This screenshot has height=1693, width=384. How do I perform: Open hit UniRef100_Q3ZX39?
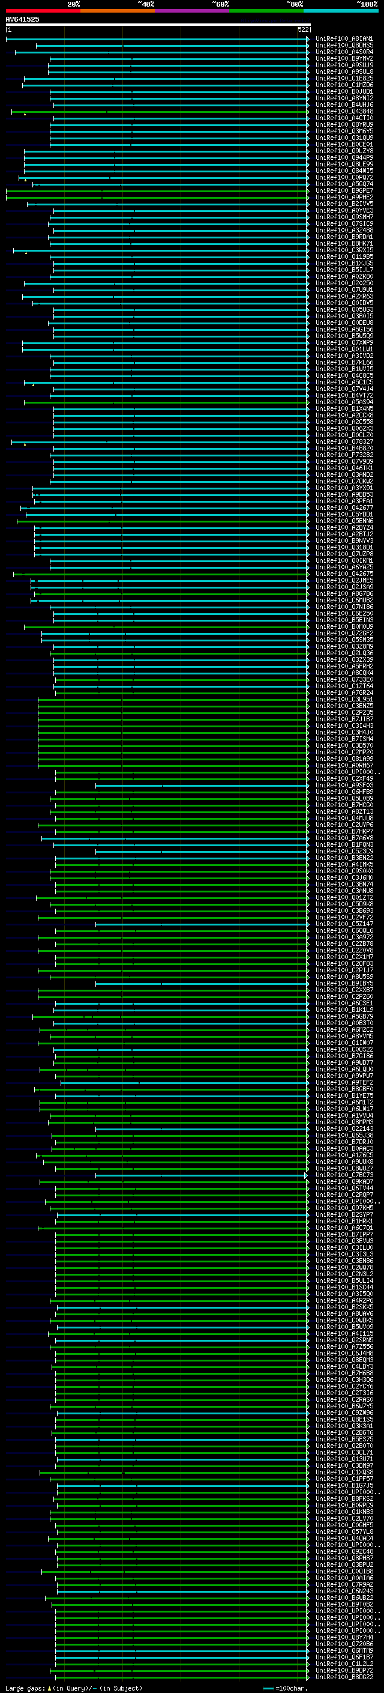tap(344, 660)
